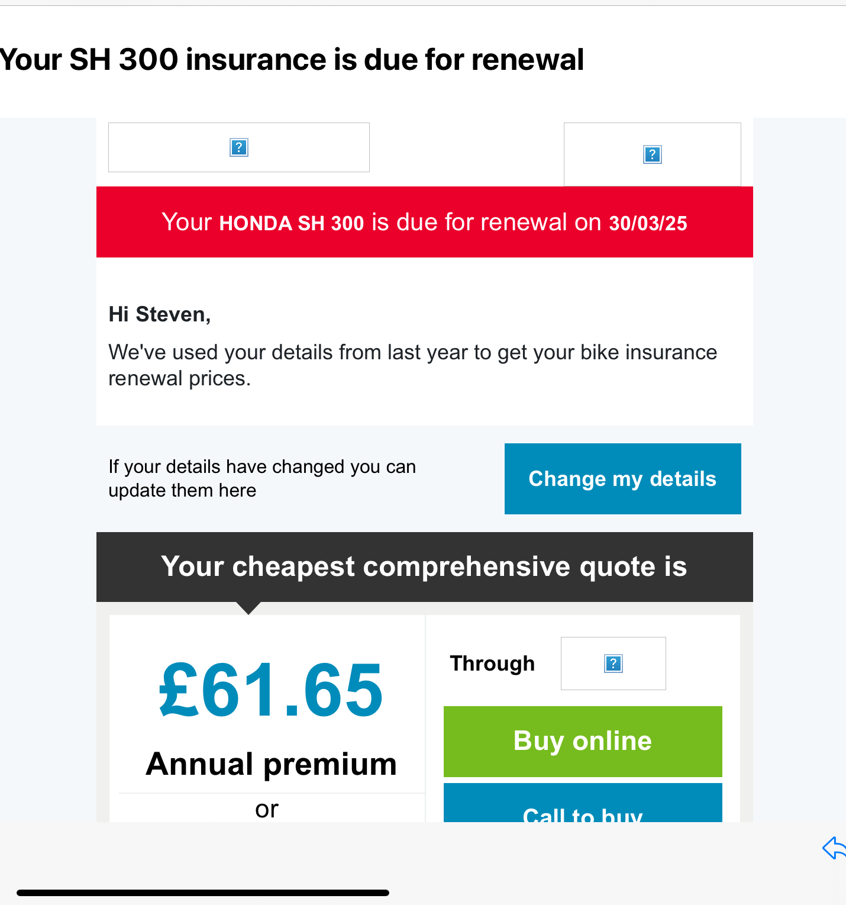
Task: Click the cheapest comprehensive quote header
Action: [424, 566]
